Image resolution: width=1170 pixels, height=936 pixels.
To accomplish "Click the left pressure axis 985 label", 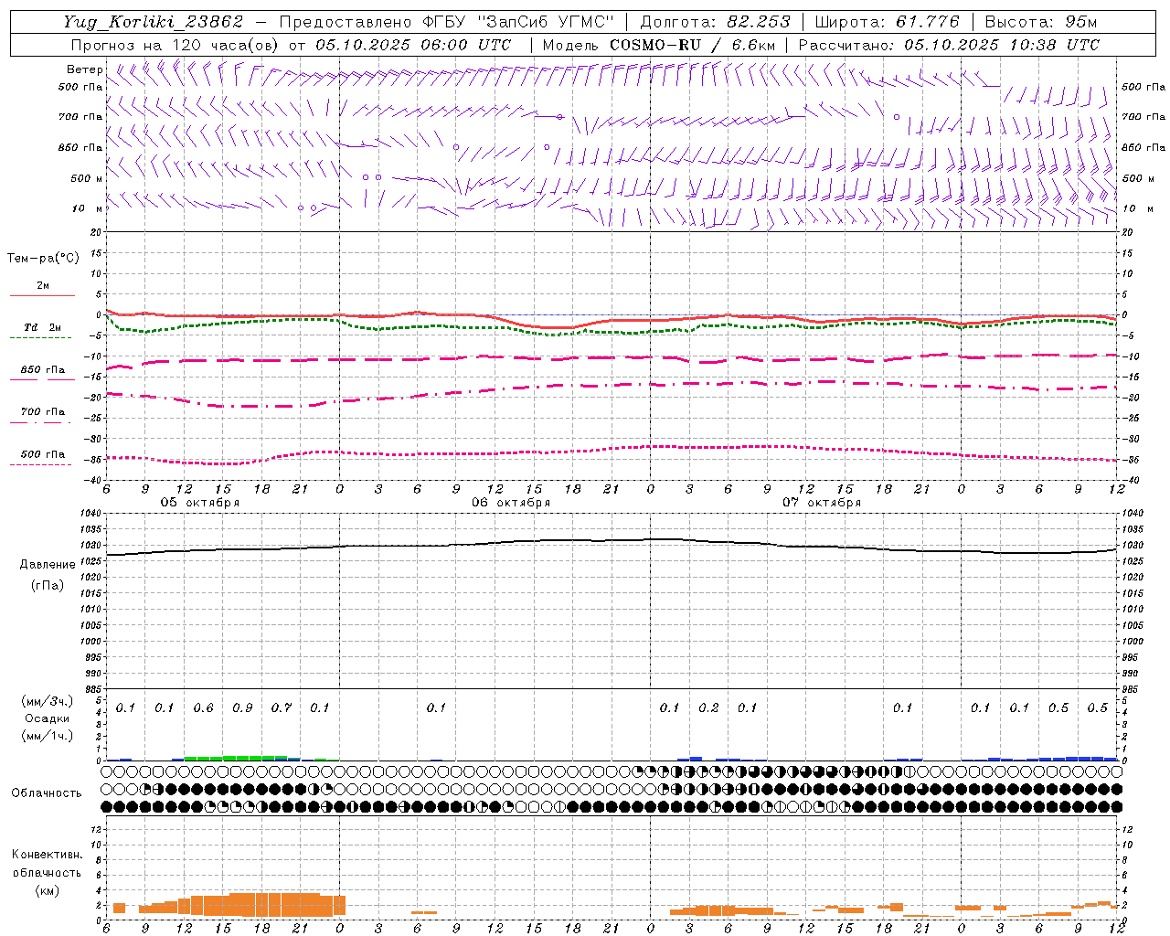I will point(92,689).
